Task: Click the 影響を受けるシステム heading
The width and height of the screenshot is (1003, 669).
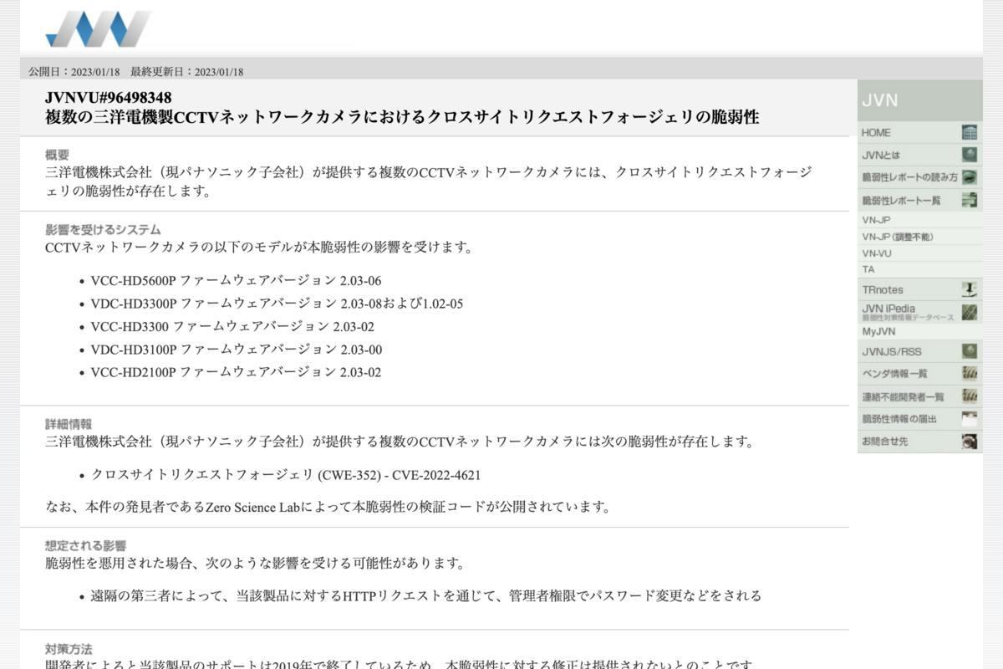Action: pyautogui.click(x=103, y=229)
